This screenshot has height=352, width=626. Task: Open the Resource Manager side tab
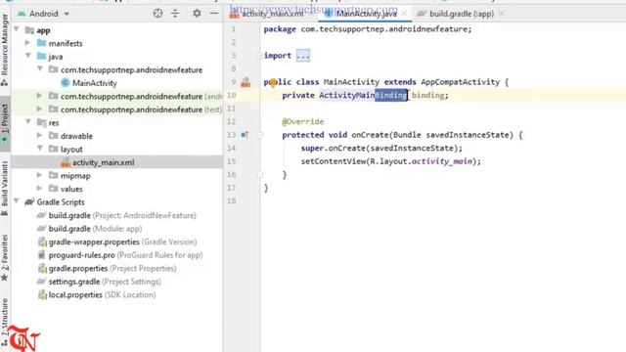(x=4, y=50)
